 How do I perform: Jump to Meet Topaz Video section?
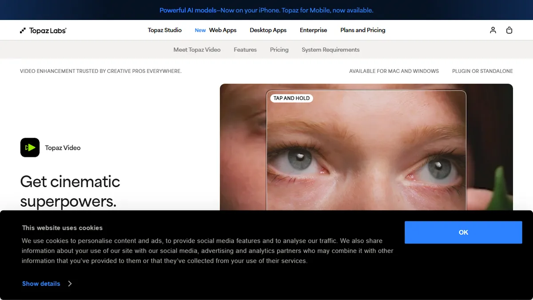pos(197,50)
